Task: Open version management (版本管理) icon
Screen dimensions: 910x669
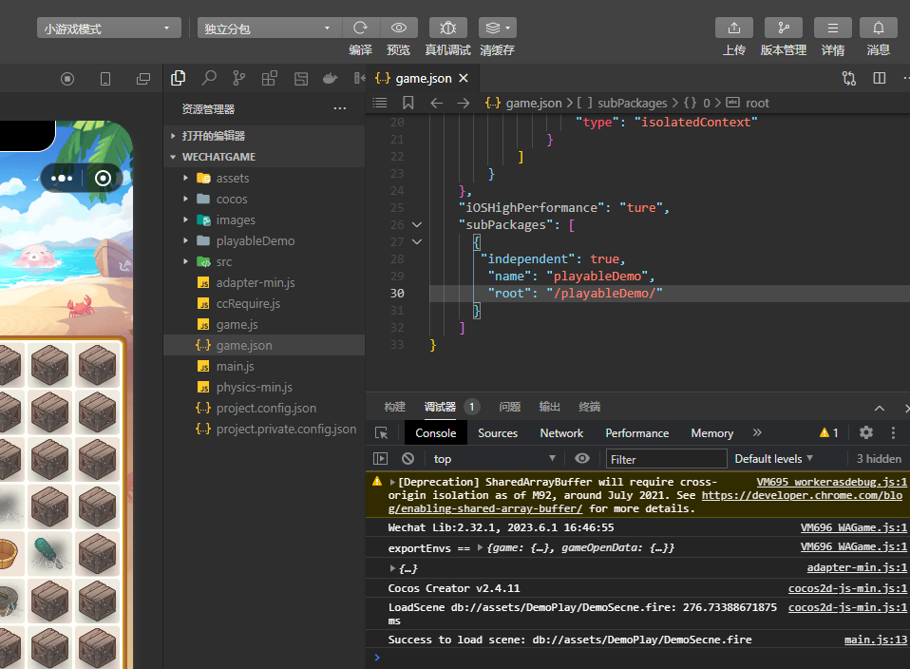Action: [783, 29]
